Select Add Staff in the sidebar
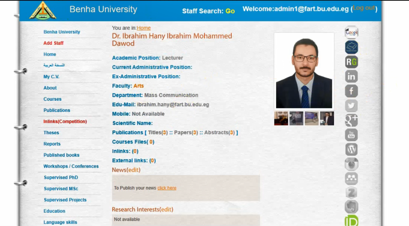The width and height of the screenshot is (409, 226). point(54,43)
